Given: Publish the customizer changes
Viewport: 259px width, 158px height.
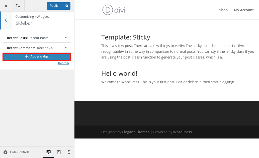Looking at the screenshot, I should tap(55, 6).
